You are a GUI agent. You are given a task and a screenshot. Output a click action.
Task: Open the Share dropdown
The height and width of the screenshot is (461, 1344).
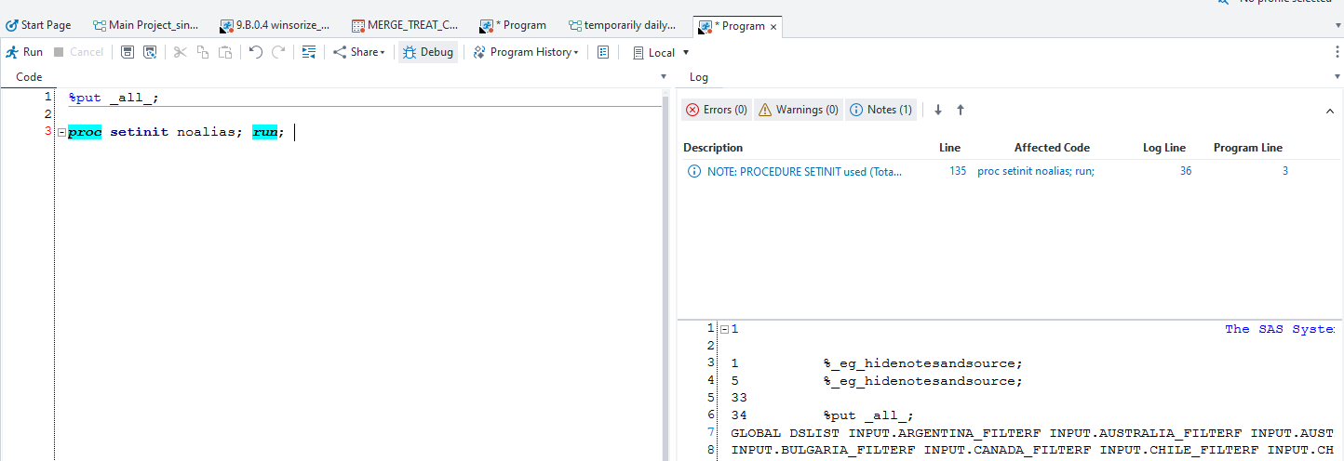tap(359, 52)
